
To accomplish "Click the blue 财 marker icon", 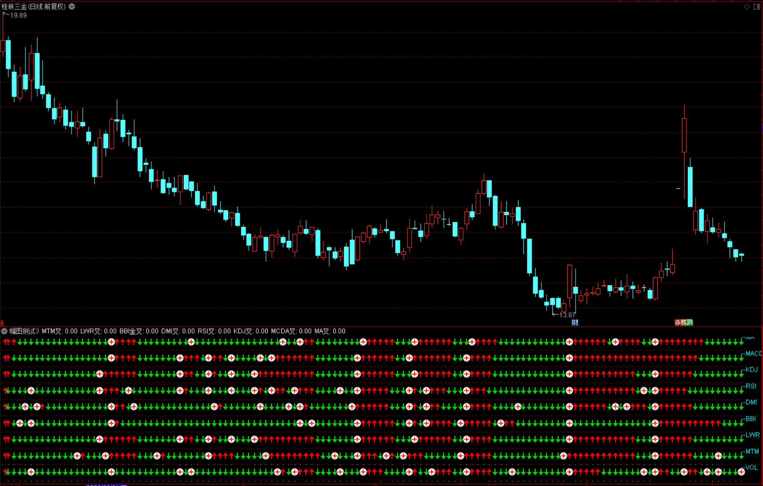I will point(575,322).
